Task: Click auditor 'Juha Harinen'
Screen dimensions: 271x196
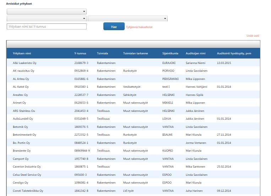Action: [194, 191]
